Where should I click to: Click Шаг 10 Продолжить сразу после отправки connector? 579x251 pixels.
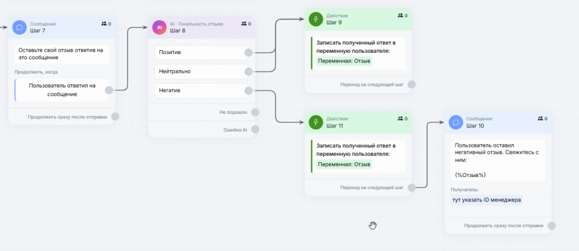pyautogui.click(x=551, y=225)
